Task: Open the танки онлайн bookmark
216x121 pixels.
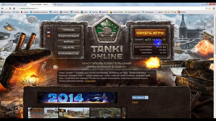Action: point(116,12)
